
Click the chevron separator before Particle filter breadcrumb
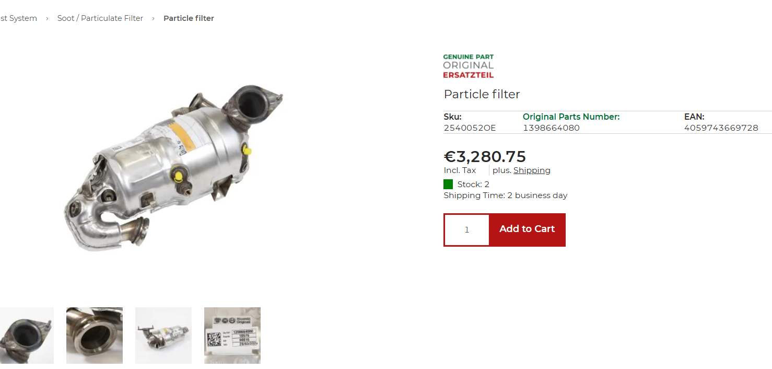(153, 18)
